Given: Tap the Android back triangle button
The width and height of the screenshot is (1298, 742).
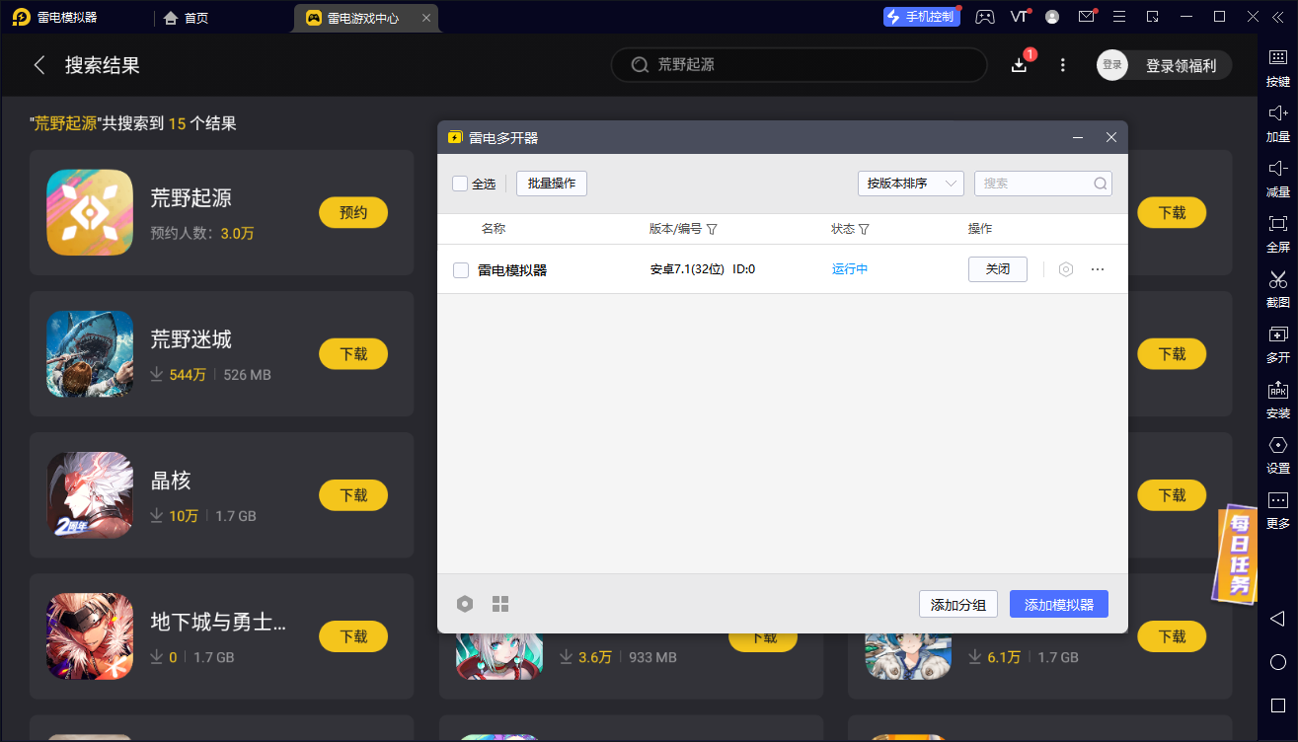Looking at the screenshot, I should (1277, 619).
